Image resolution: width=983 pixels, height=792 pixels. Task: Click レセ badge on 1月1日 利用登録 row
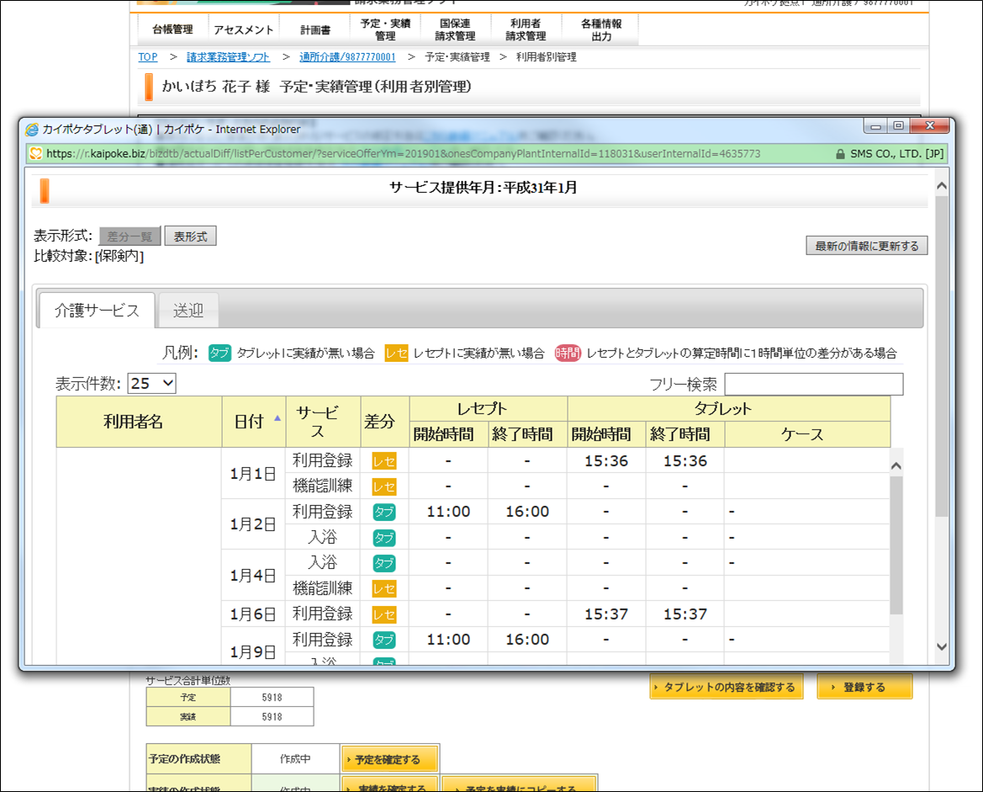384,461
